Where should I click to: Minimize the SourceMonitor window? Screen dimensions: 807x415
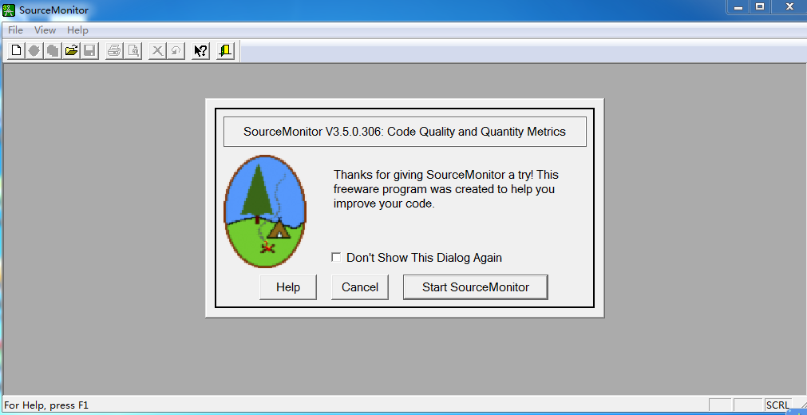(x=738, y=6)
